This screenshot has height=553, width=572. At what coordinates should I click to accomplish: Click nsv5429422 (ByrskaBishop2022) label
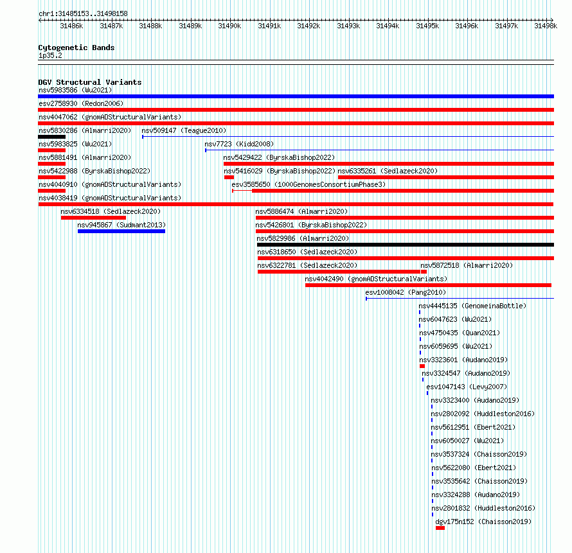pos(279,157)
